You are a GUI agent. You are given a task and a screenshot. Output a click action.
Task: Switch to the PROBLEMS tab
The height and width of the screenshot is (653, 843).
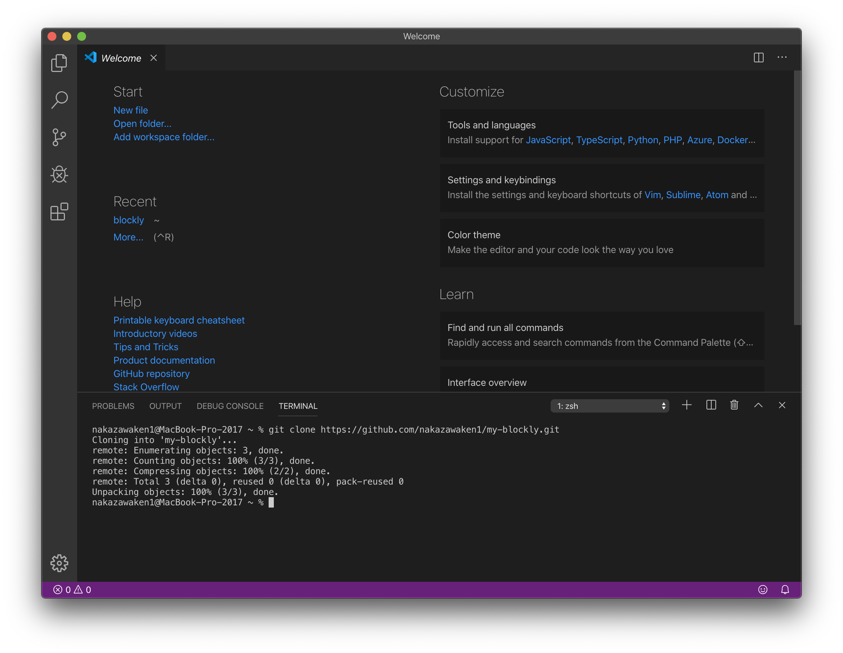pyautogui.click(x=113, y=406)
